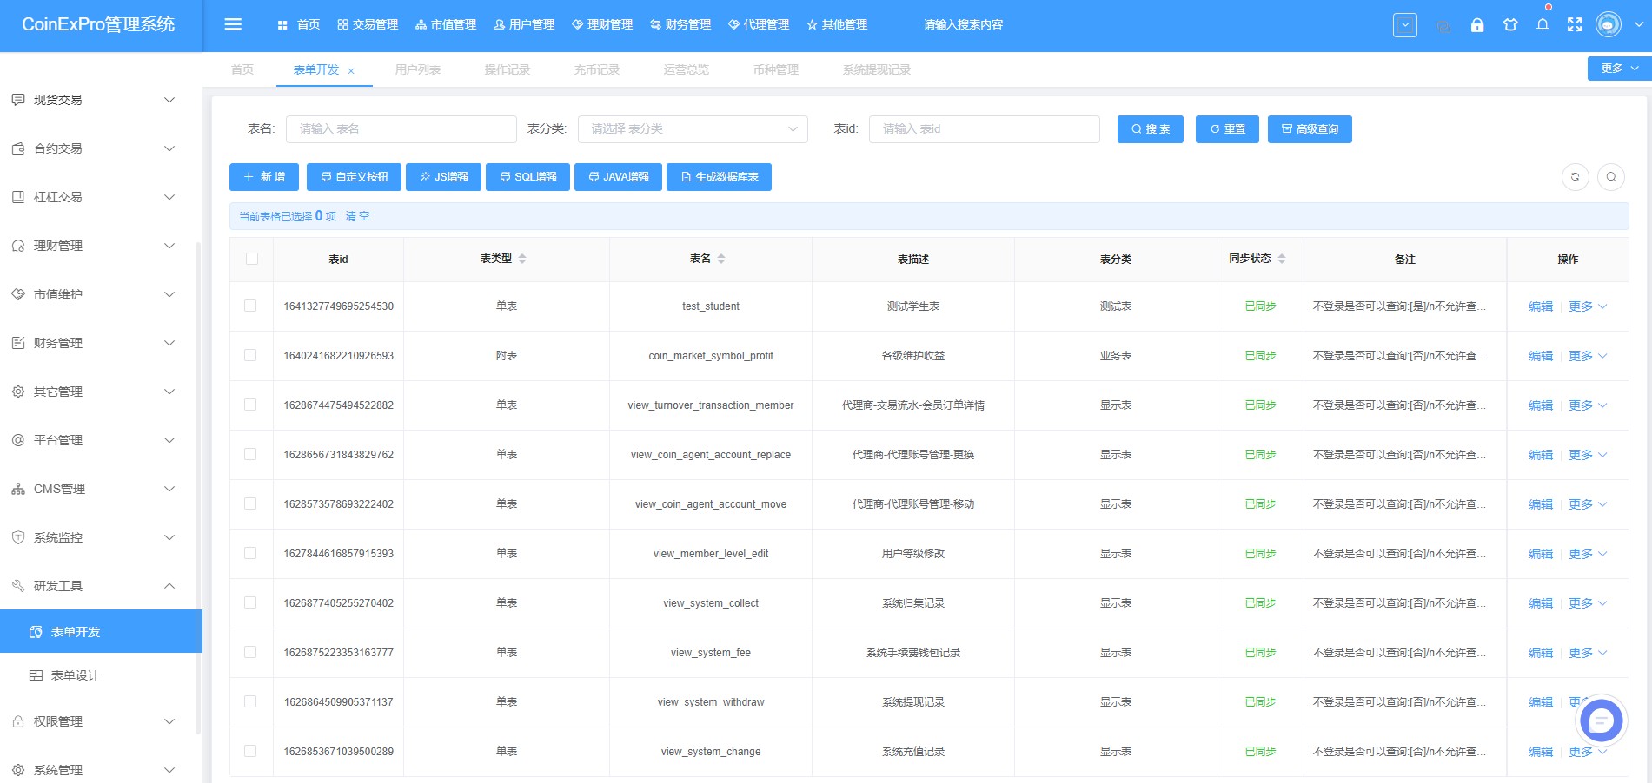The height and width of the screenshot is (783, 1652).
Task: Toggle fullscreen with the expand arrows icon
Action: coord(1575,25)
